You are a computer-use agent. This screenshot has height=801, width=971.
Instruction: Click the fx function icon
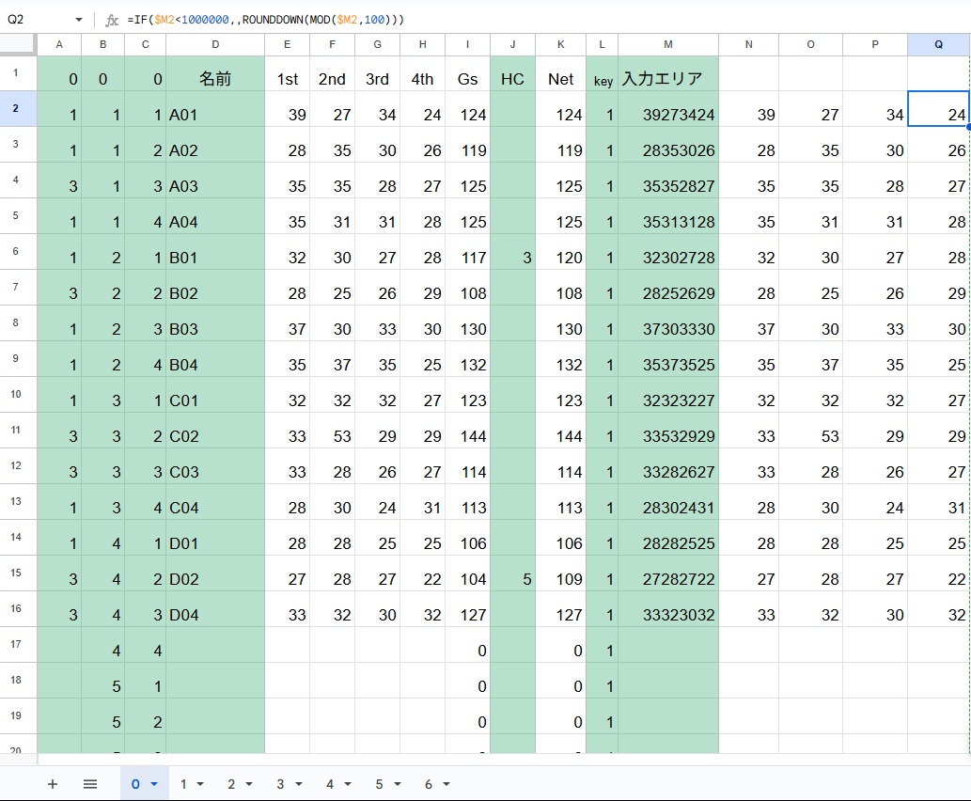tap(112, 20)
